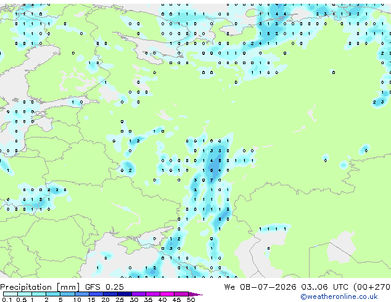Click the 35–40 mm legend swatch
The height and width of the screenshot is (302, 391).
coord(153,294)
